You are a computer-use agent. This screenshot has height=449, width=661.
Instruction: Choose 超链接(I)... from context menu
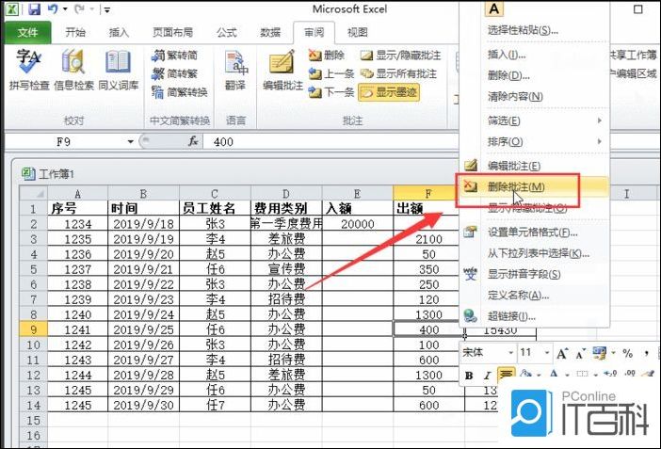coord(535,316)
